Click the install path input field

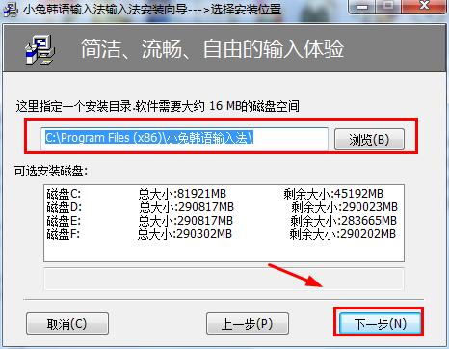[x=184, y=139]
